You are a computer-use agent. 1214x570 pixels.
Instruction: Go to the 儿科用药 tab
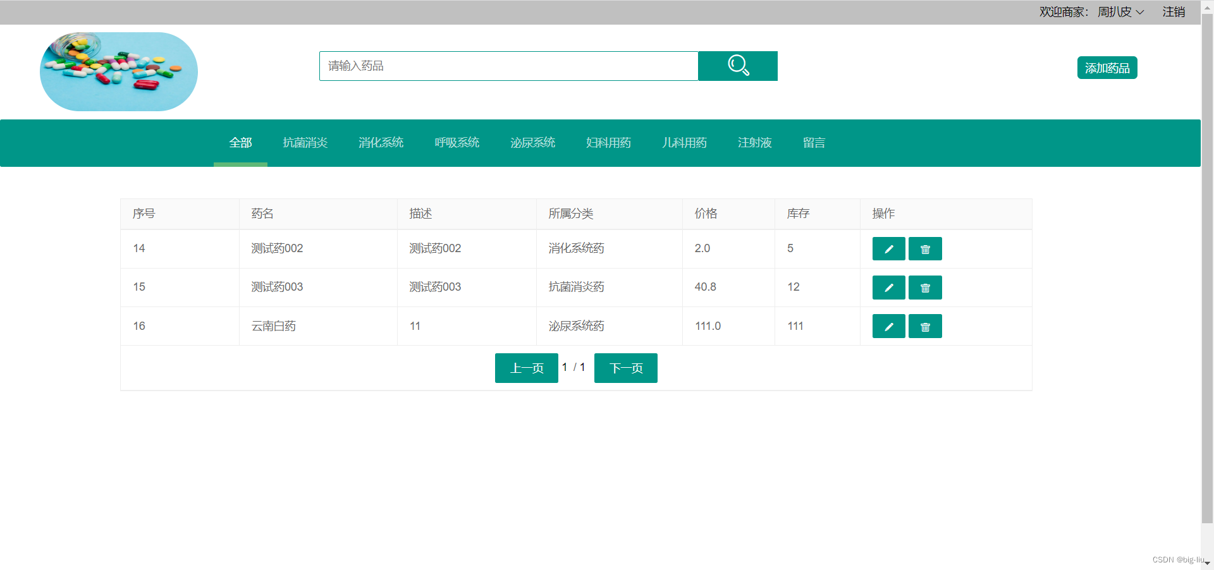(x=684, y=143)
